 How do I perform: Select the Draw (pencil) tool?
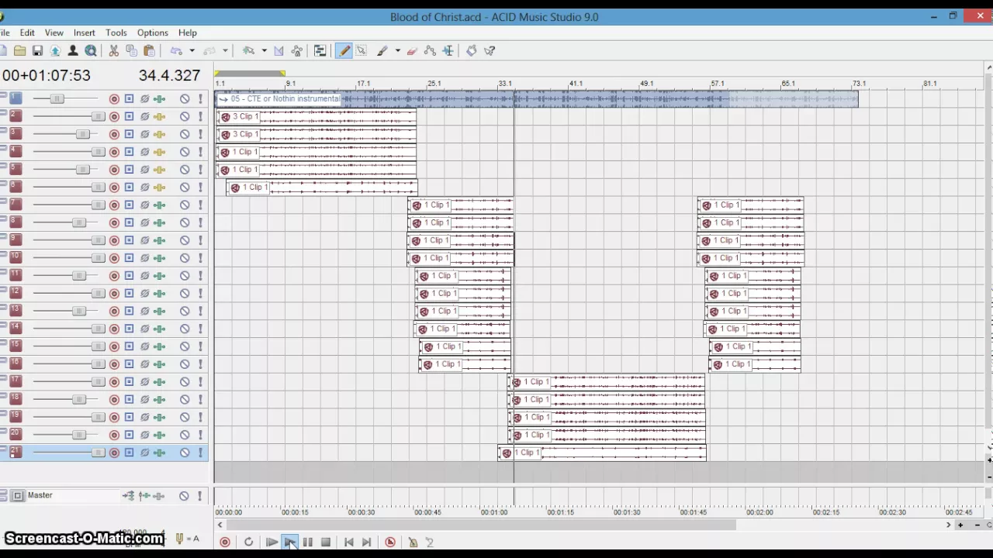pyautogui.click(x=344, y=50)
